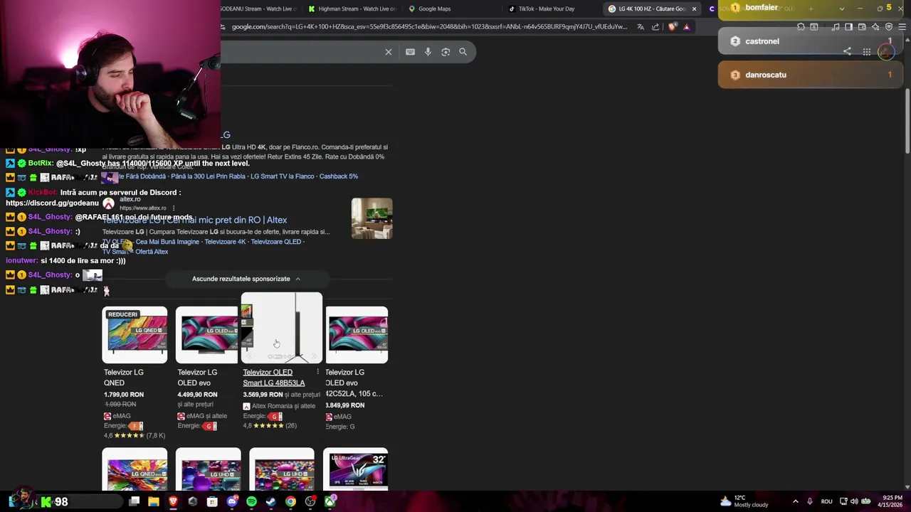This screenshot has height=512, width=911.
Task: Open the Altex 'Cel mai mic pret din RO' result
Action: pos(194,220)
